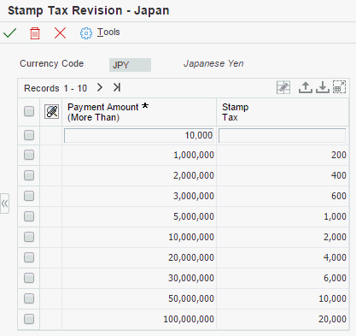Go to next page of records
The image size is (356, 336).
click(x=99, y=87)
